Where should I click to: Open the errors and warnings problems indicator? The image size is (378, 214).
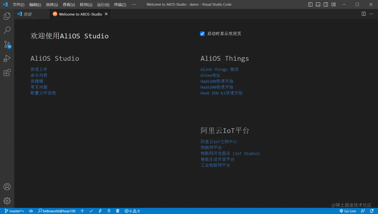[x=132, y=211]
